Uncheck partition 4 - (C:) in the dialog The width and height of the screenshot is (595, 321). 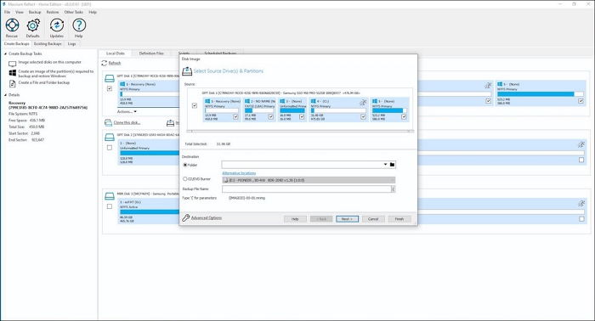(363, 116)
